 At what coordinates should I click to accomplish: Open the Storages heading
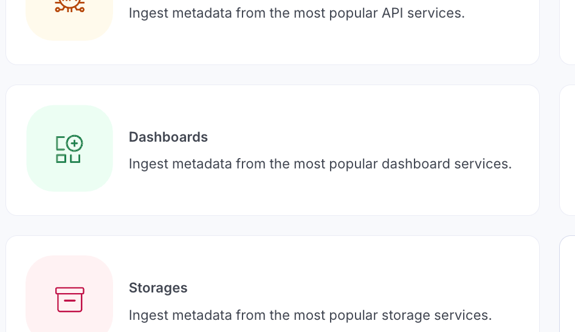point(158,288)
